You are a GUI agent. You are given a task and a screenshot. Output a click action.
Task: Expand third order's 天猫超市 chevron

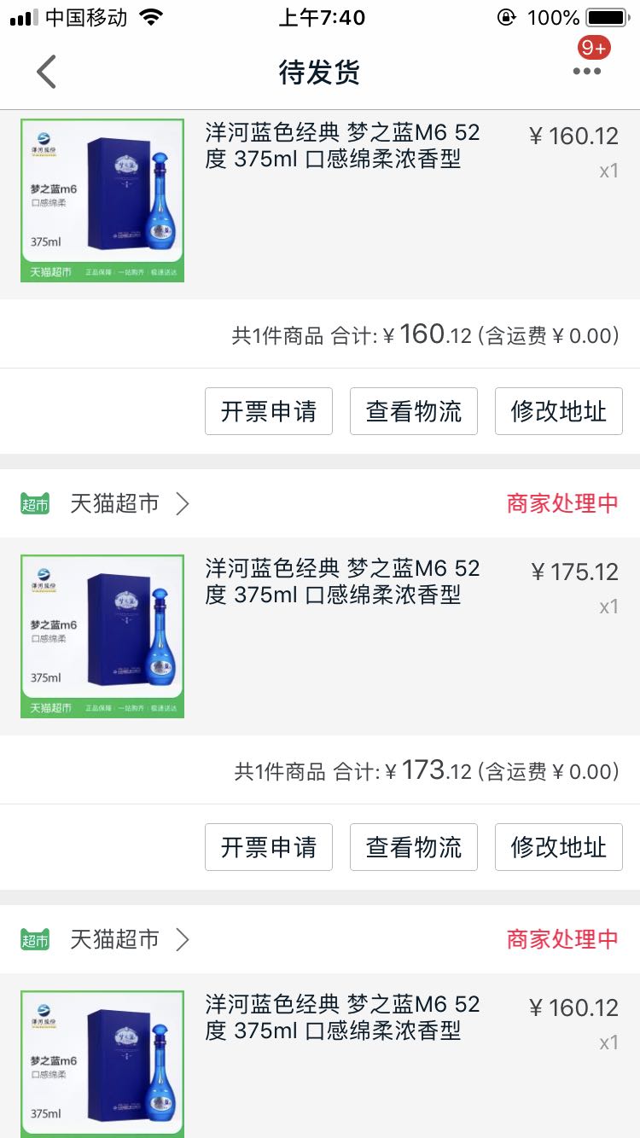tap(182, 940)
